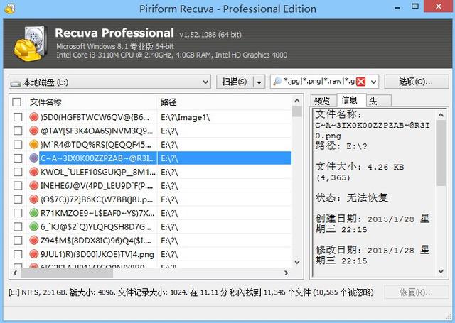Viewport: 455px width, 323px height.
Task: Select file name R71KMZOE9~L$EAF0~YS)7X...
Action: [x=97, y=213]
